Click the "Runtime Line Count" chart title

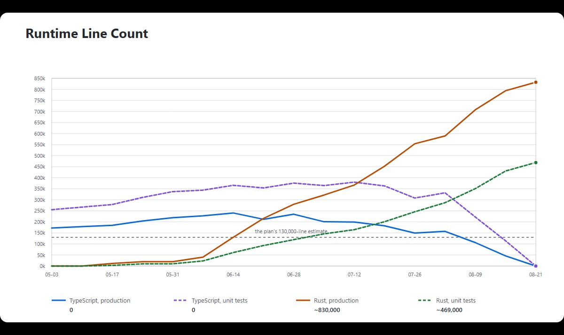[87, 34]
